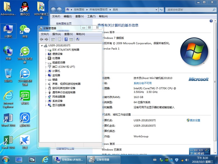The width and height of the screenshot is (218, 164).
Task: Select the 键盘 device category
Action: (55, 80)
